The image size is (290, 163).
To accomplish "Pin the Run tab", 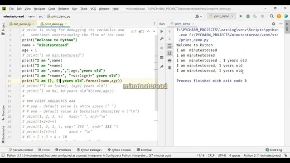I will tap(162, 67).
